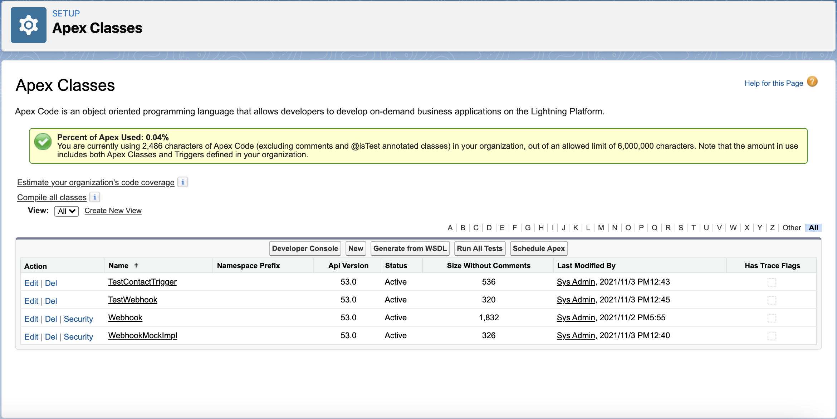This screenshot has height=419, width=837.
Task: Click info icon beside Compile all classes
Action: 95,197
